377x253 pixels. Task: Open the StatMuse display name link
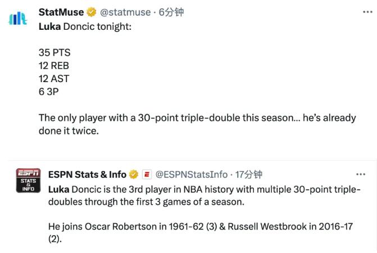click(x=61, y=12)
